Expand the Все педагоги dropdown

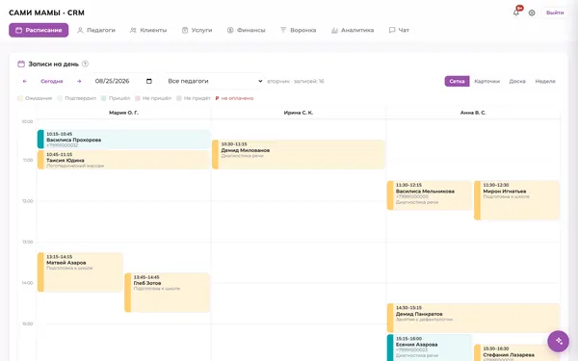click(215, 81)
